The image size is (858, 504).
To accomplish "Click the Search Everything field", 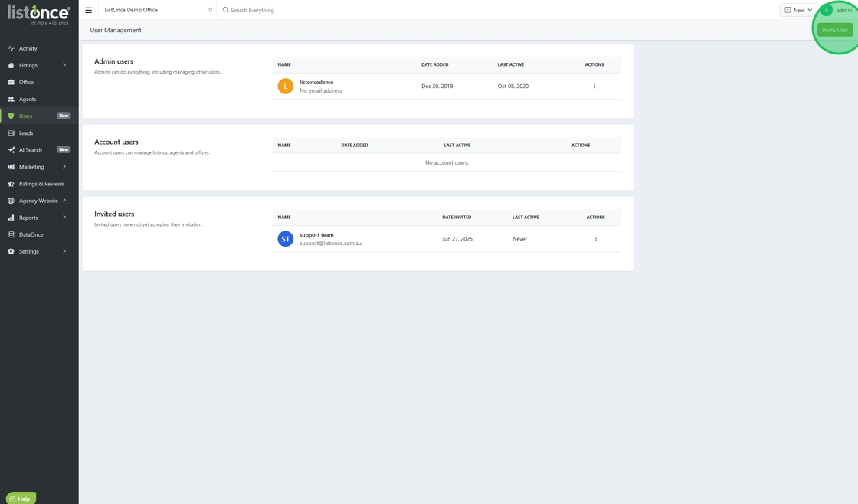I will [x=252, y=10].
